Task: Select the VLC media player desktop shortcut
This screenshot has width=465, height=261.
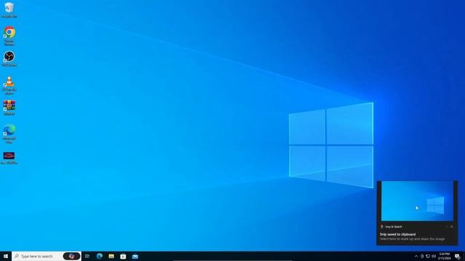Action: pyautogui.click(x=9, y=86)
